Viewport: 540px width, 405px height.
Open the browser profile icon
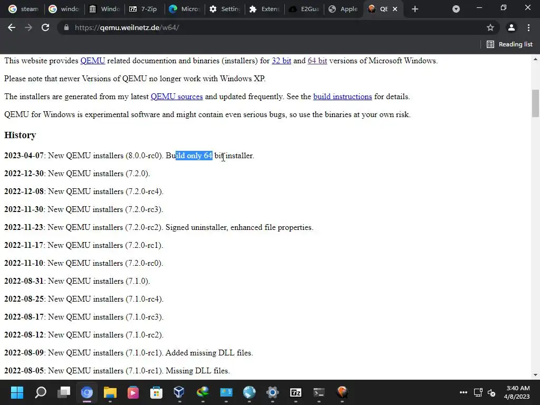point(512,27)
